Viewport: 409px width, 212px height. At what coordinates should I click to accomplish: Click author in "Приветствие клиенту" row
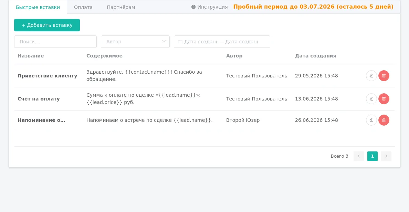click(257, 76)
